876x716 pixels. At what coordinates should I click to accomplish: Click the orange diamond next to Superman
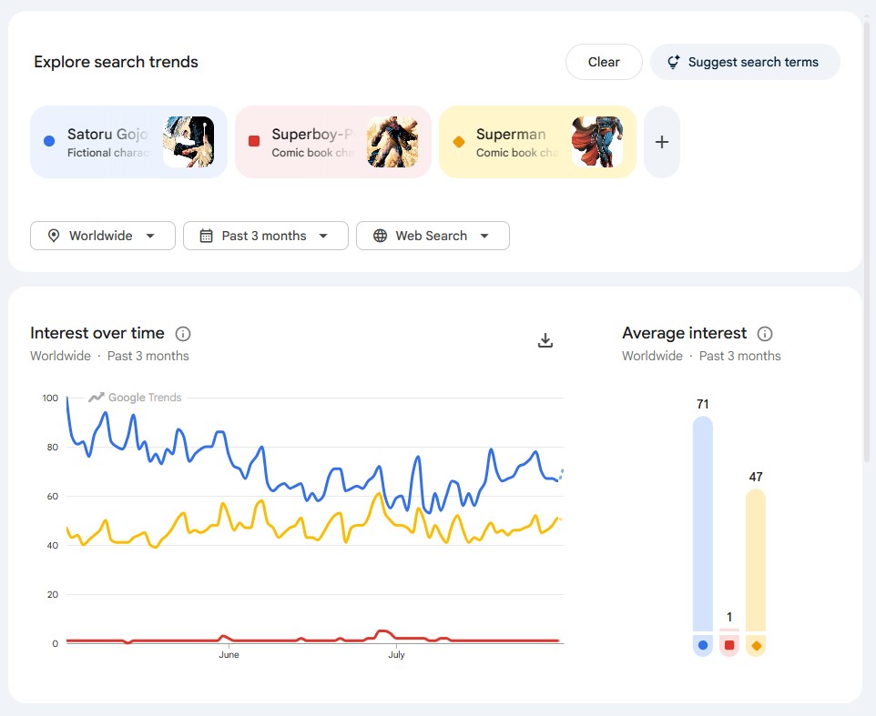(x=459, y=142)
